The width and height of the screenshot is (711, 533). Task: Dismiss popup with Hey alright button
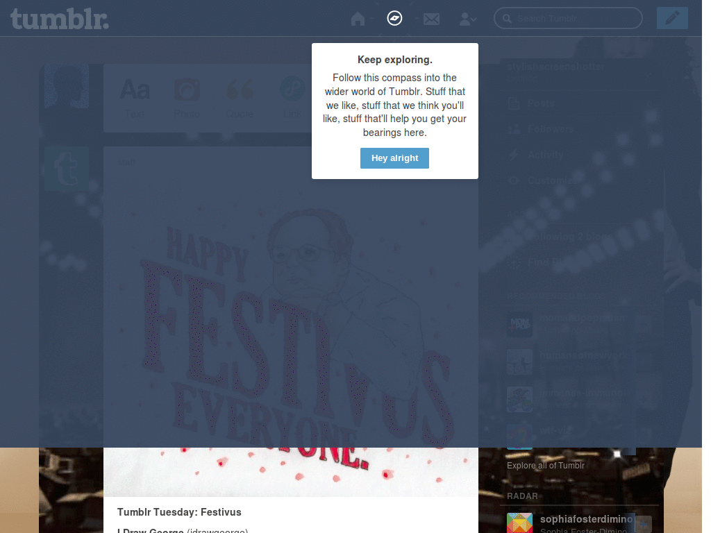tap(394, 158)
